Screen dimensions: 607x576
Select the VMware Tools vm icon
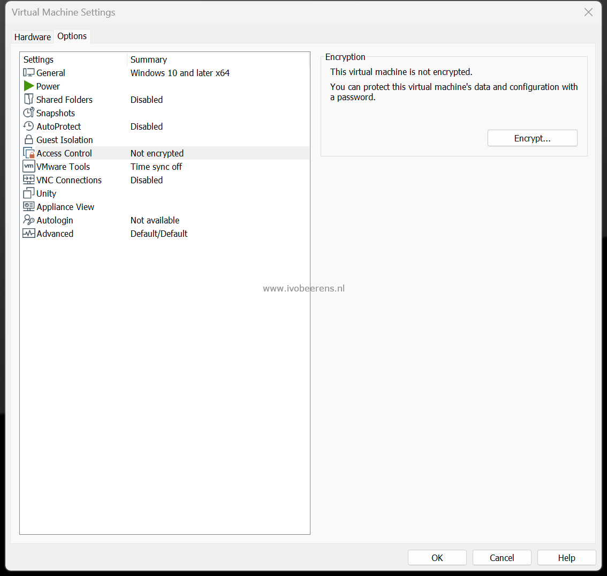pos(29,166)
